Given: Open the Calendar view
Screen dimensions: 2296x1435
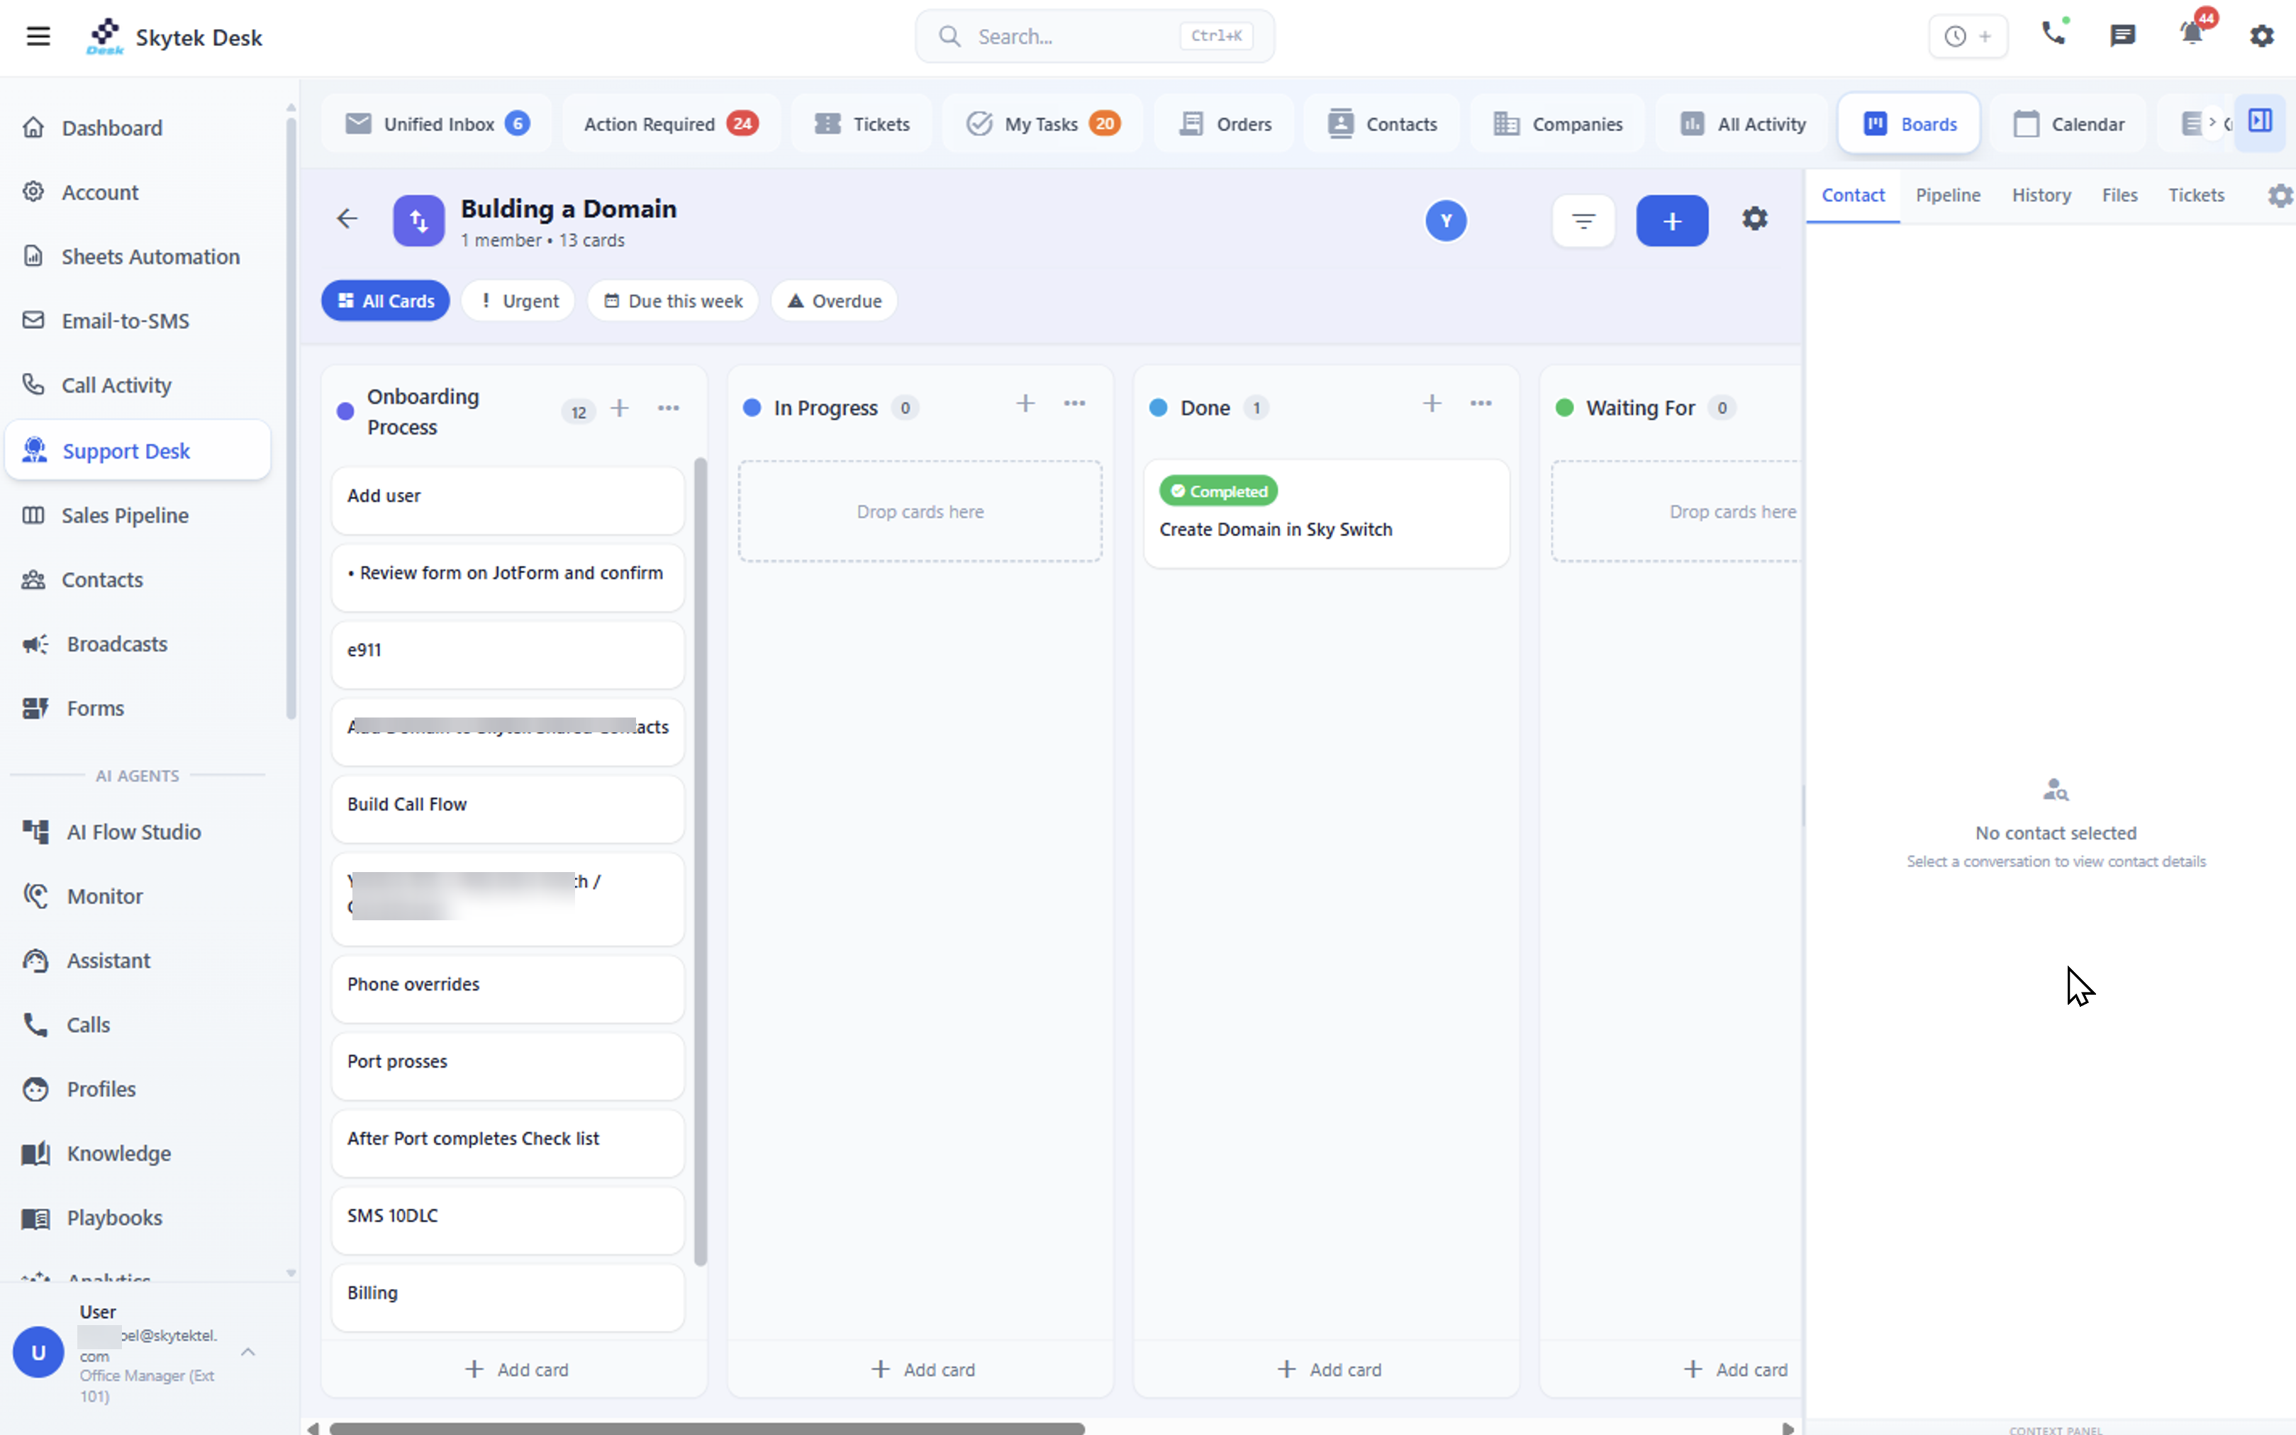Looking at the screenshot, I should (2070, 123).
